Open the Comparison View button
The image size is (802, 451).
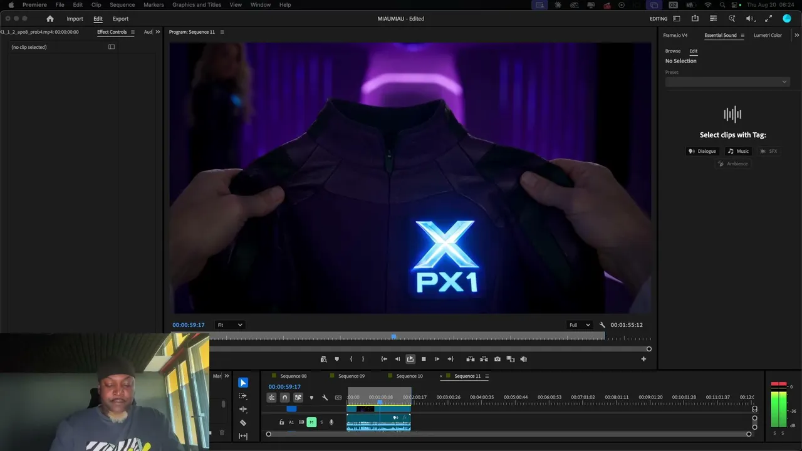(511, 359)
